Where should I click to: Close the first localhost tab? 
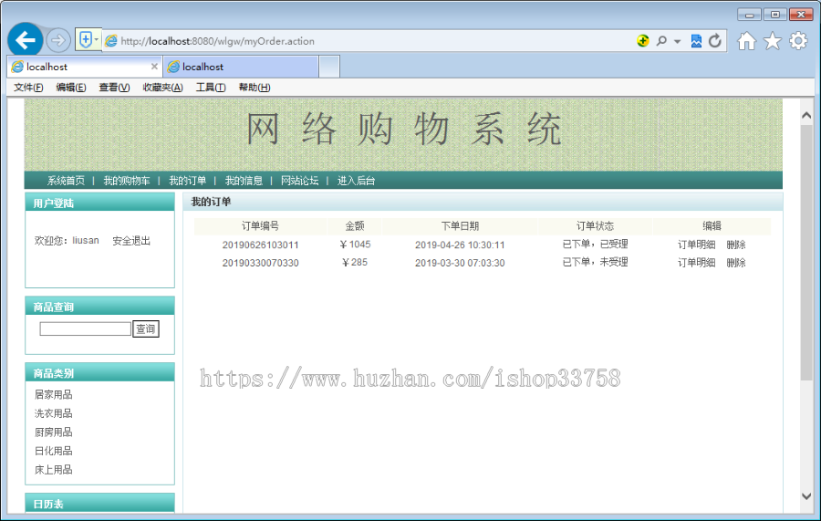pos(154,67)
